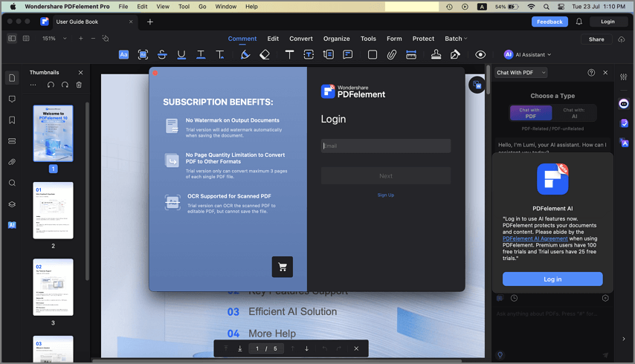Switch to the Convert tab
Screen dimensions: 635x364
301,39
